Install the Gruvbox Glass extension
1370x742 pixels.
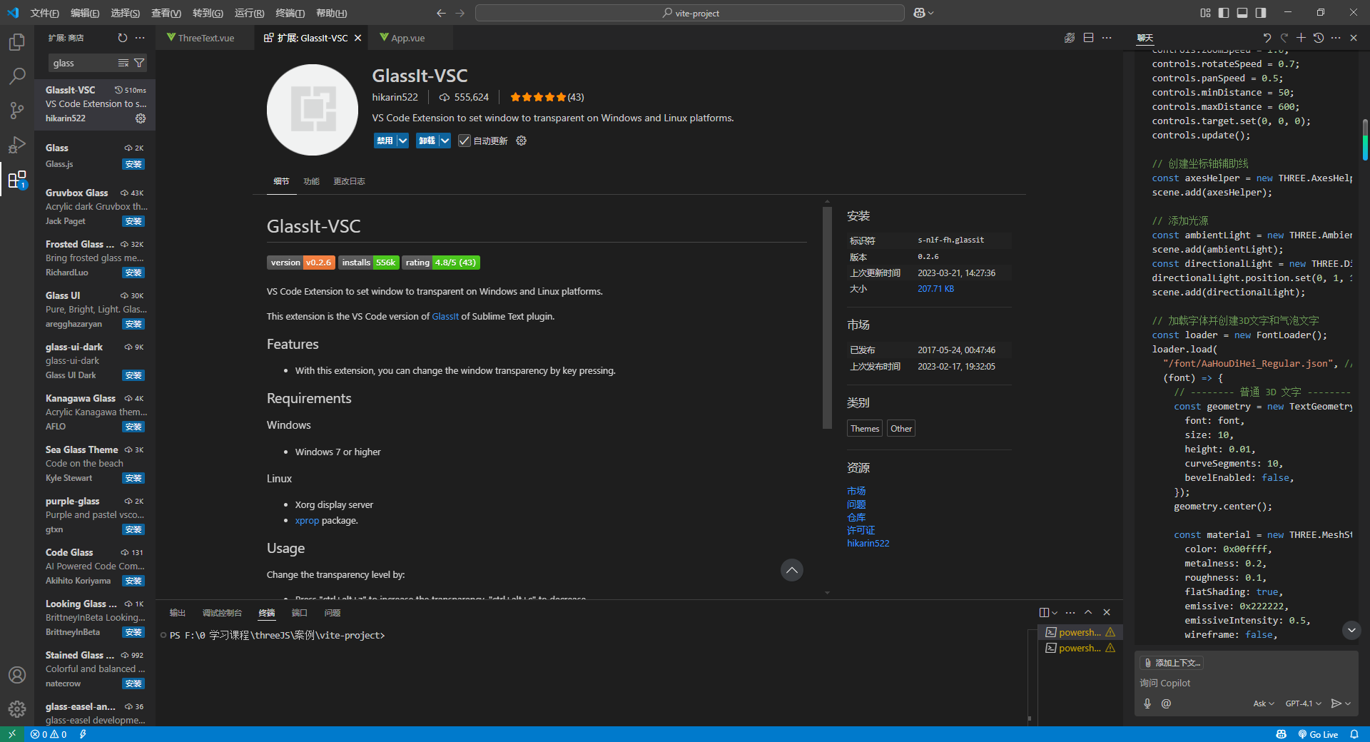pos(133,221)
